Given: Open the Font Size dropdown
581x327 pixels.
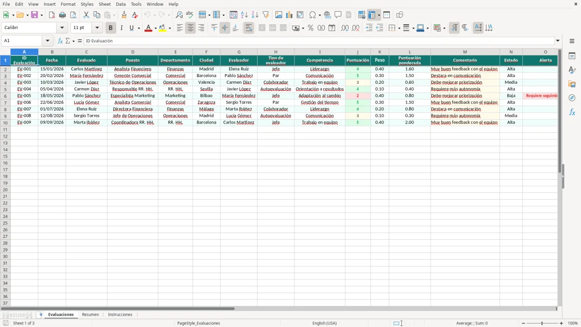Looking at the screenshot, I should coord(97,28).
